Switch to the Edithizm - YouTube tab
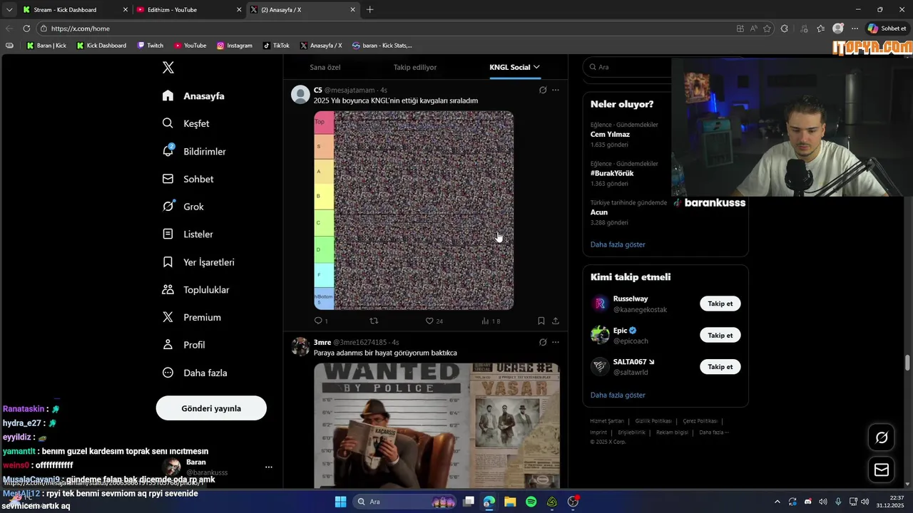This screenshot has width=913, height=513. 189,10
